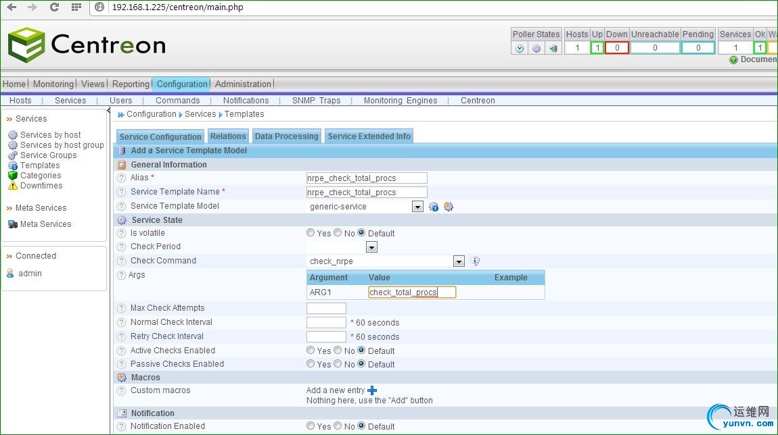
Task: Click the Commands submenu link
Action: pyautogui.click(x=177, y=101)
